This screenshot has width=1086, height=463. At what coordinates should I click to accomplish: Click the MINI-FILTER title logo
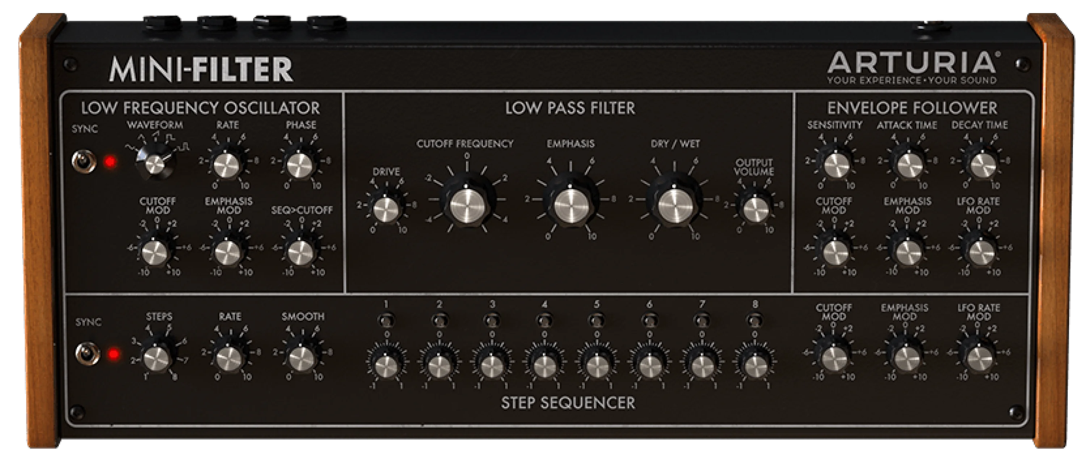click(x=201, y=69)
